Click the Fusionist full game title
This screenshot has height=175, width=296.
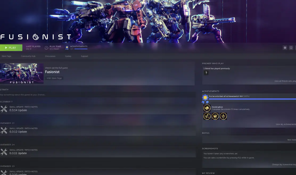point(52,72)
